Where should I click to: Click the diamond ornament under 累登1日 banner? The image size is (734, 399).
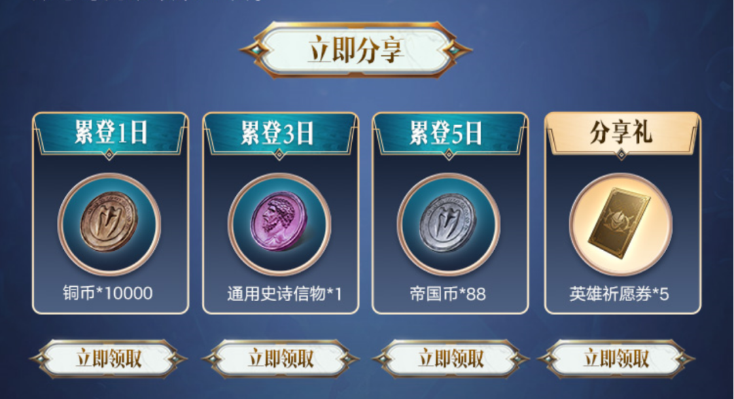109,154
